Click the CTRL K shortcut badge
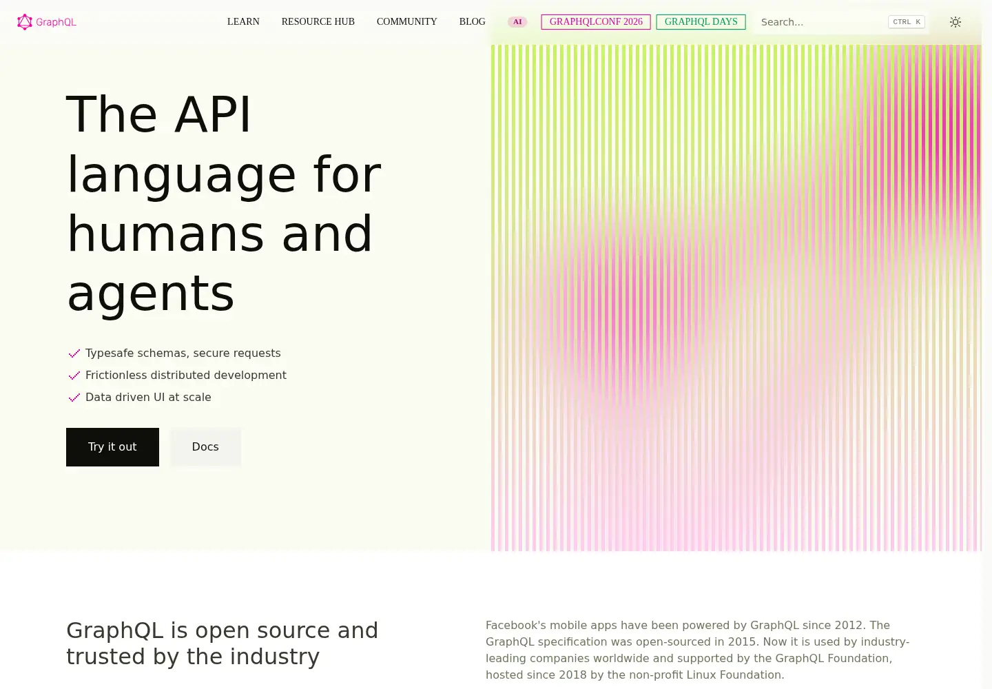This screenshot has width=992, height=689. pos(907,22)
